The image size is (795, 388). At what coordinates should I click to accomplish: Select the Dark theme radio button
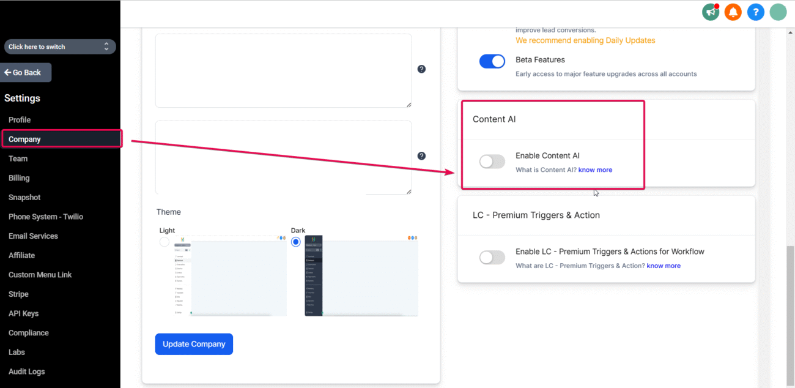pos(296,242)
